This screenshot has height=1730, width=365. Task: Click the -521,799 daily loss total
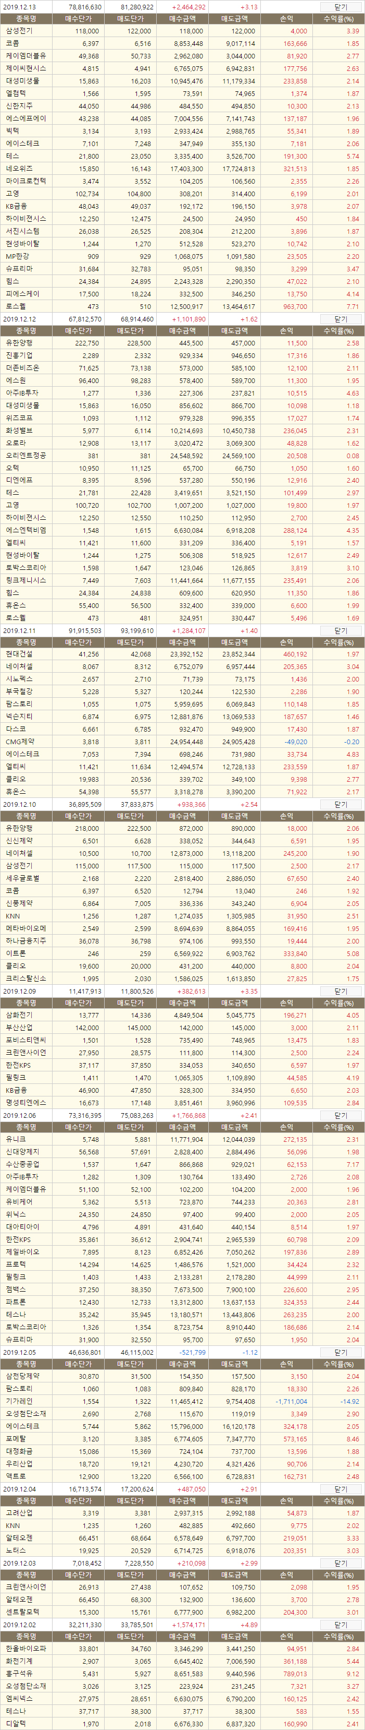[x=193, y=1352]
